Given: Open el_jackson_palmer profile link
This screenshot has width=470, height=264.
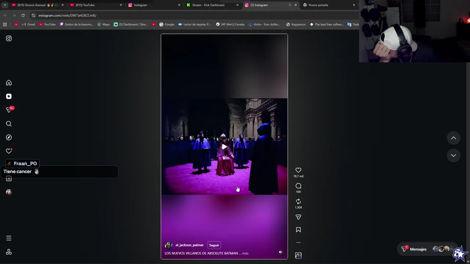Looking at the screenshot, I should (189, 245).
